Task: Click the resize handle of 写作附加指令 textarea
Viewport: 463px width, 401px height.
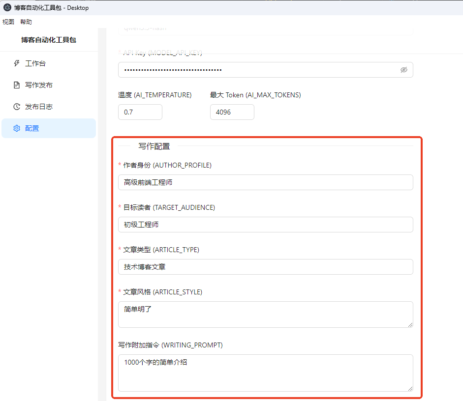Action: pos(410,389)
